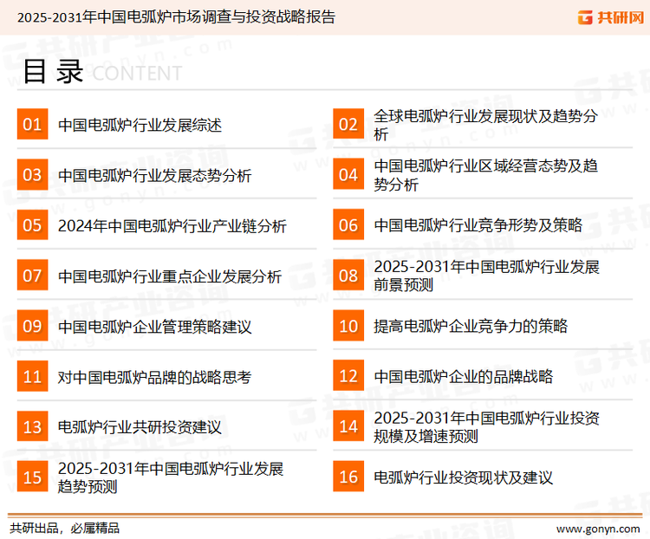
Task: Select chapter 2025-2031年中国电弧炉行业发展趋势预测
Action: (x=171, y=477)
